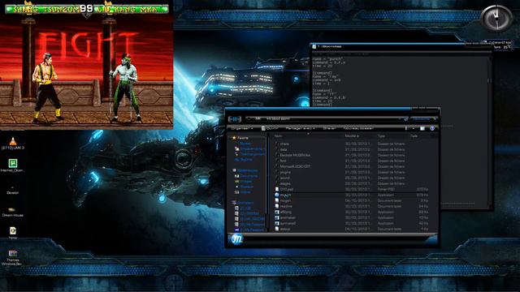The image size is (520, 292).
Task: Open the Organiser dropdown menu
Action: (x=242, y=128)
